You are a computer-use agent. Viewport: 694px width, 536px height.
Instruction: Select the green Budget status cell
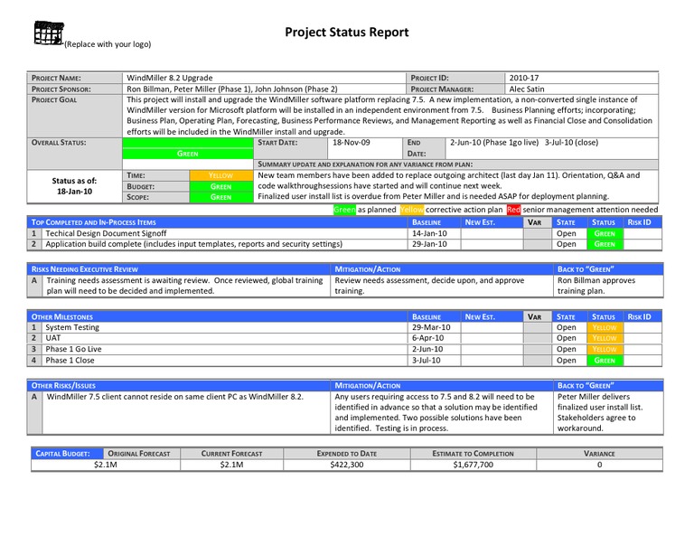220,186
